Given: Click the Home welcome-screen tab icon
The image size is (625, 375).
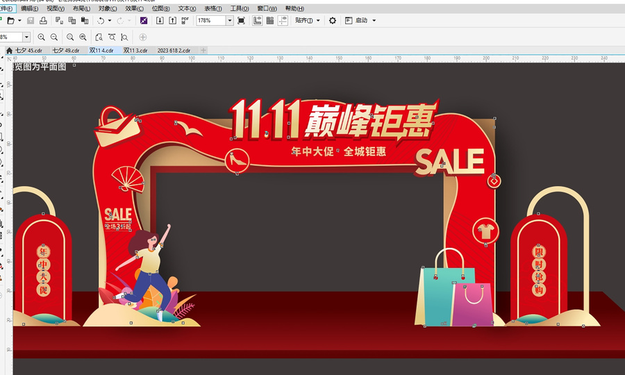Looking at the screenshot, I should [9, 50].
